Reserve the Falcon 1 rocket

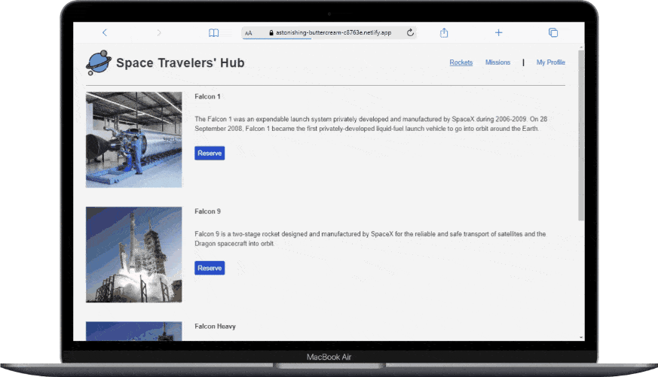coord(210,154)
